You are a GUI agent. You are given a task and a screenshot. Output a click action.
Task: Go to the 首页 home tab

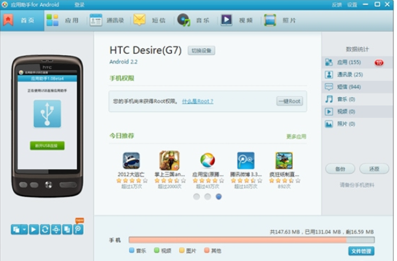[x=22, y=21]
